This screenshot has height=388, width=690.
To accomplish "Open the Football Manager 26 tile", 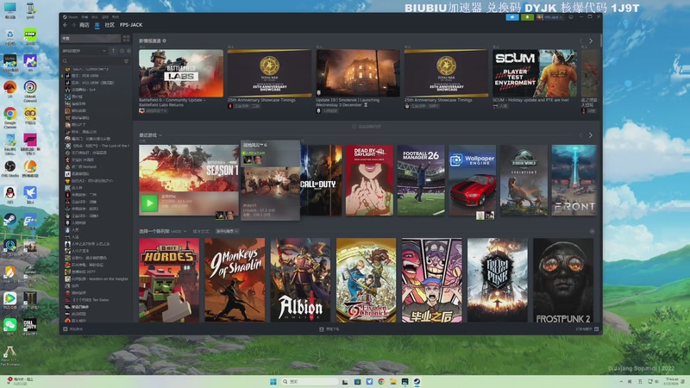I will (x=421, y=180).
